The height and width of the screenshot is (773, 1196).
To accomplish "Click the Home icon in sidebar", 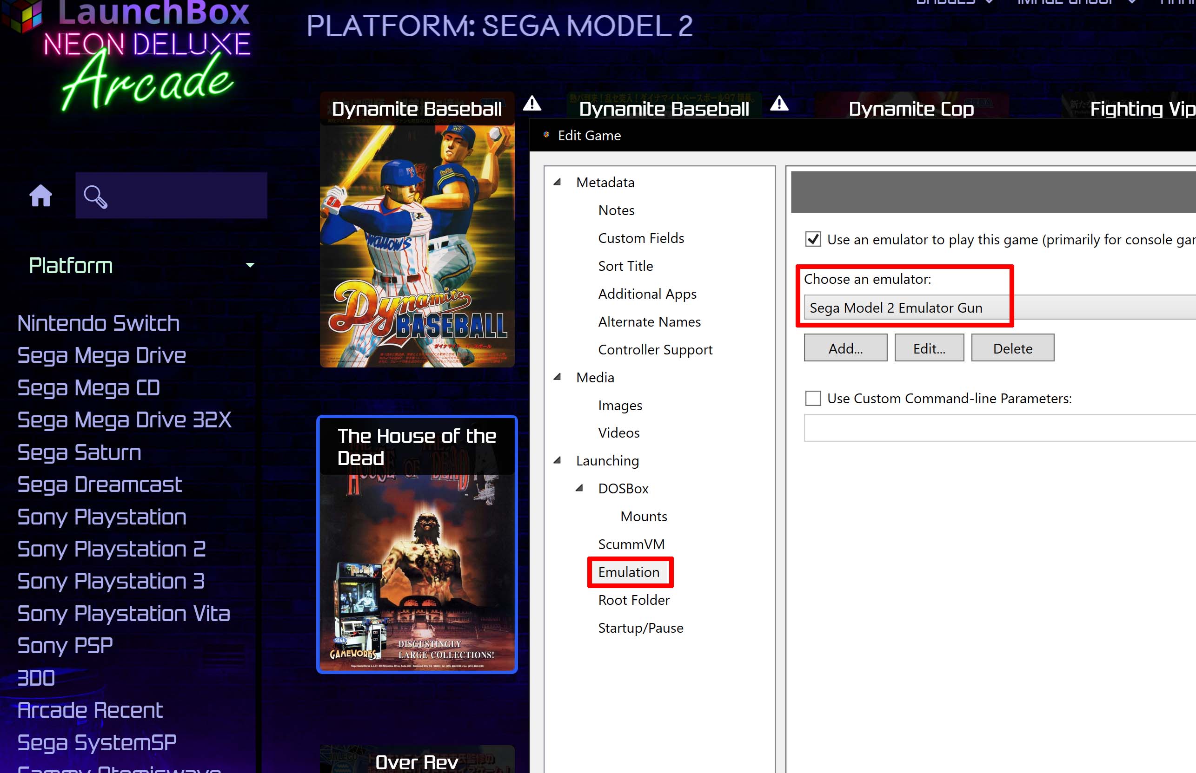I will 40,196.
